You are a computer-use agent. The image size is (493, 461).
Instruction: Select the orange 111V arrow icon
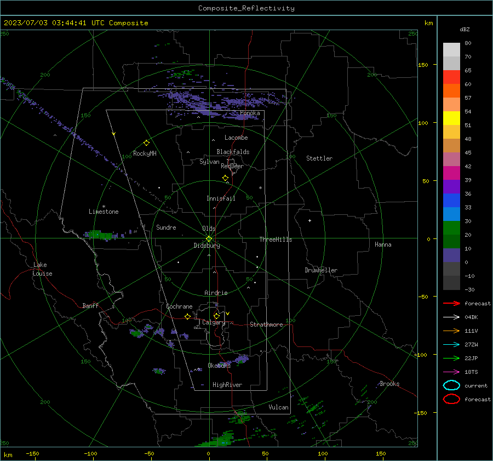click(x=451, y=331)
